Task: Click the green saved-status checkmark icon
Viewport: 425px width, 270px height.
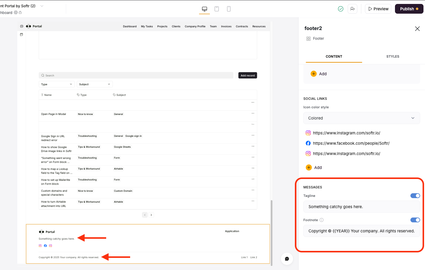Action: click(x=341, y=9)
